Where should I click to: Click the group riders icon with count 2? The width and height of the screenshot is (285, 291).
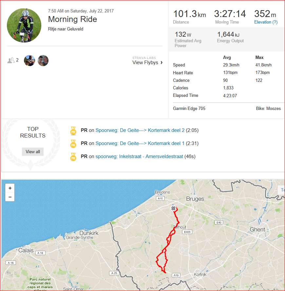pyautogui.click(x=13, y=60)
